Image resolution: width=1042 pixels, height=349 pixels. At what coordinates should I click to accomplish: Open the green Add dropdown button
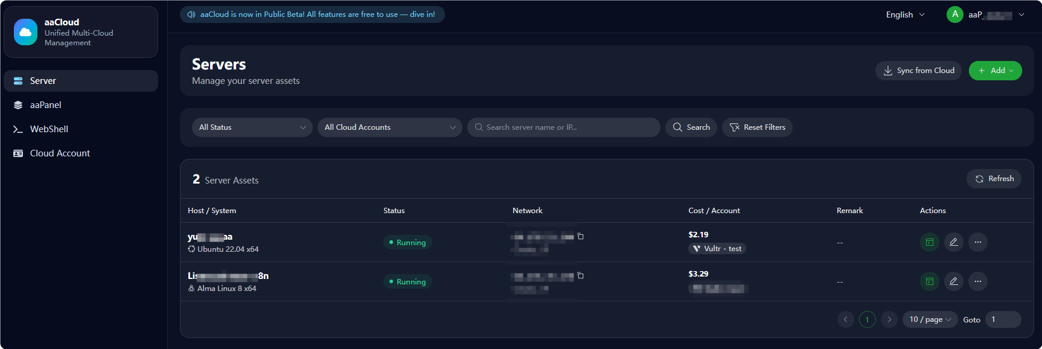click(x=996, y=71)
